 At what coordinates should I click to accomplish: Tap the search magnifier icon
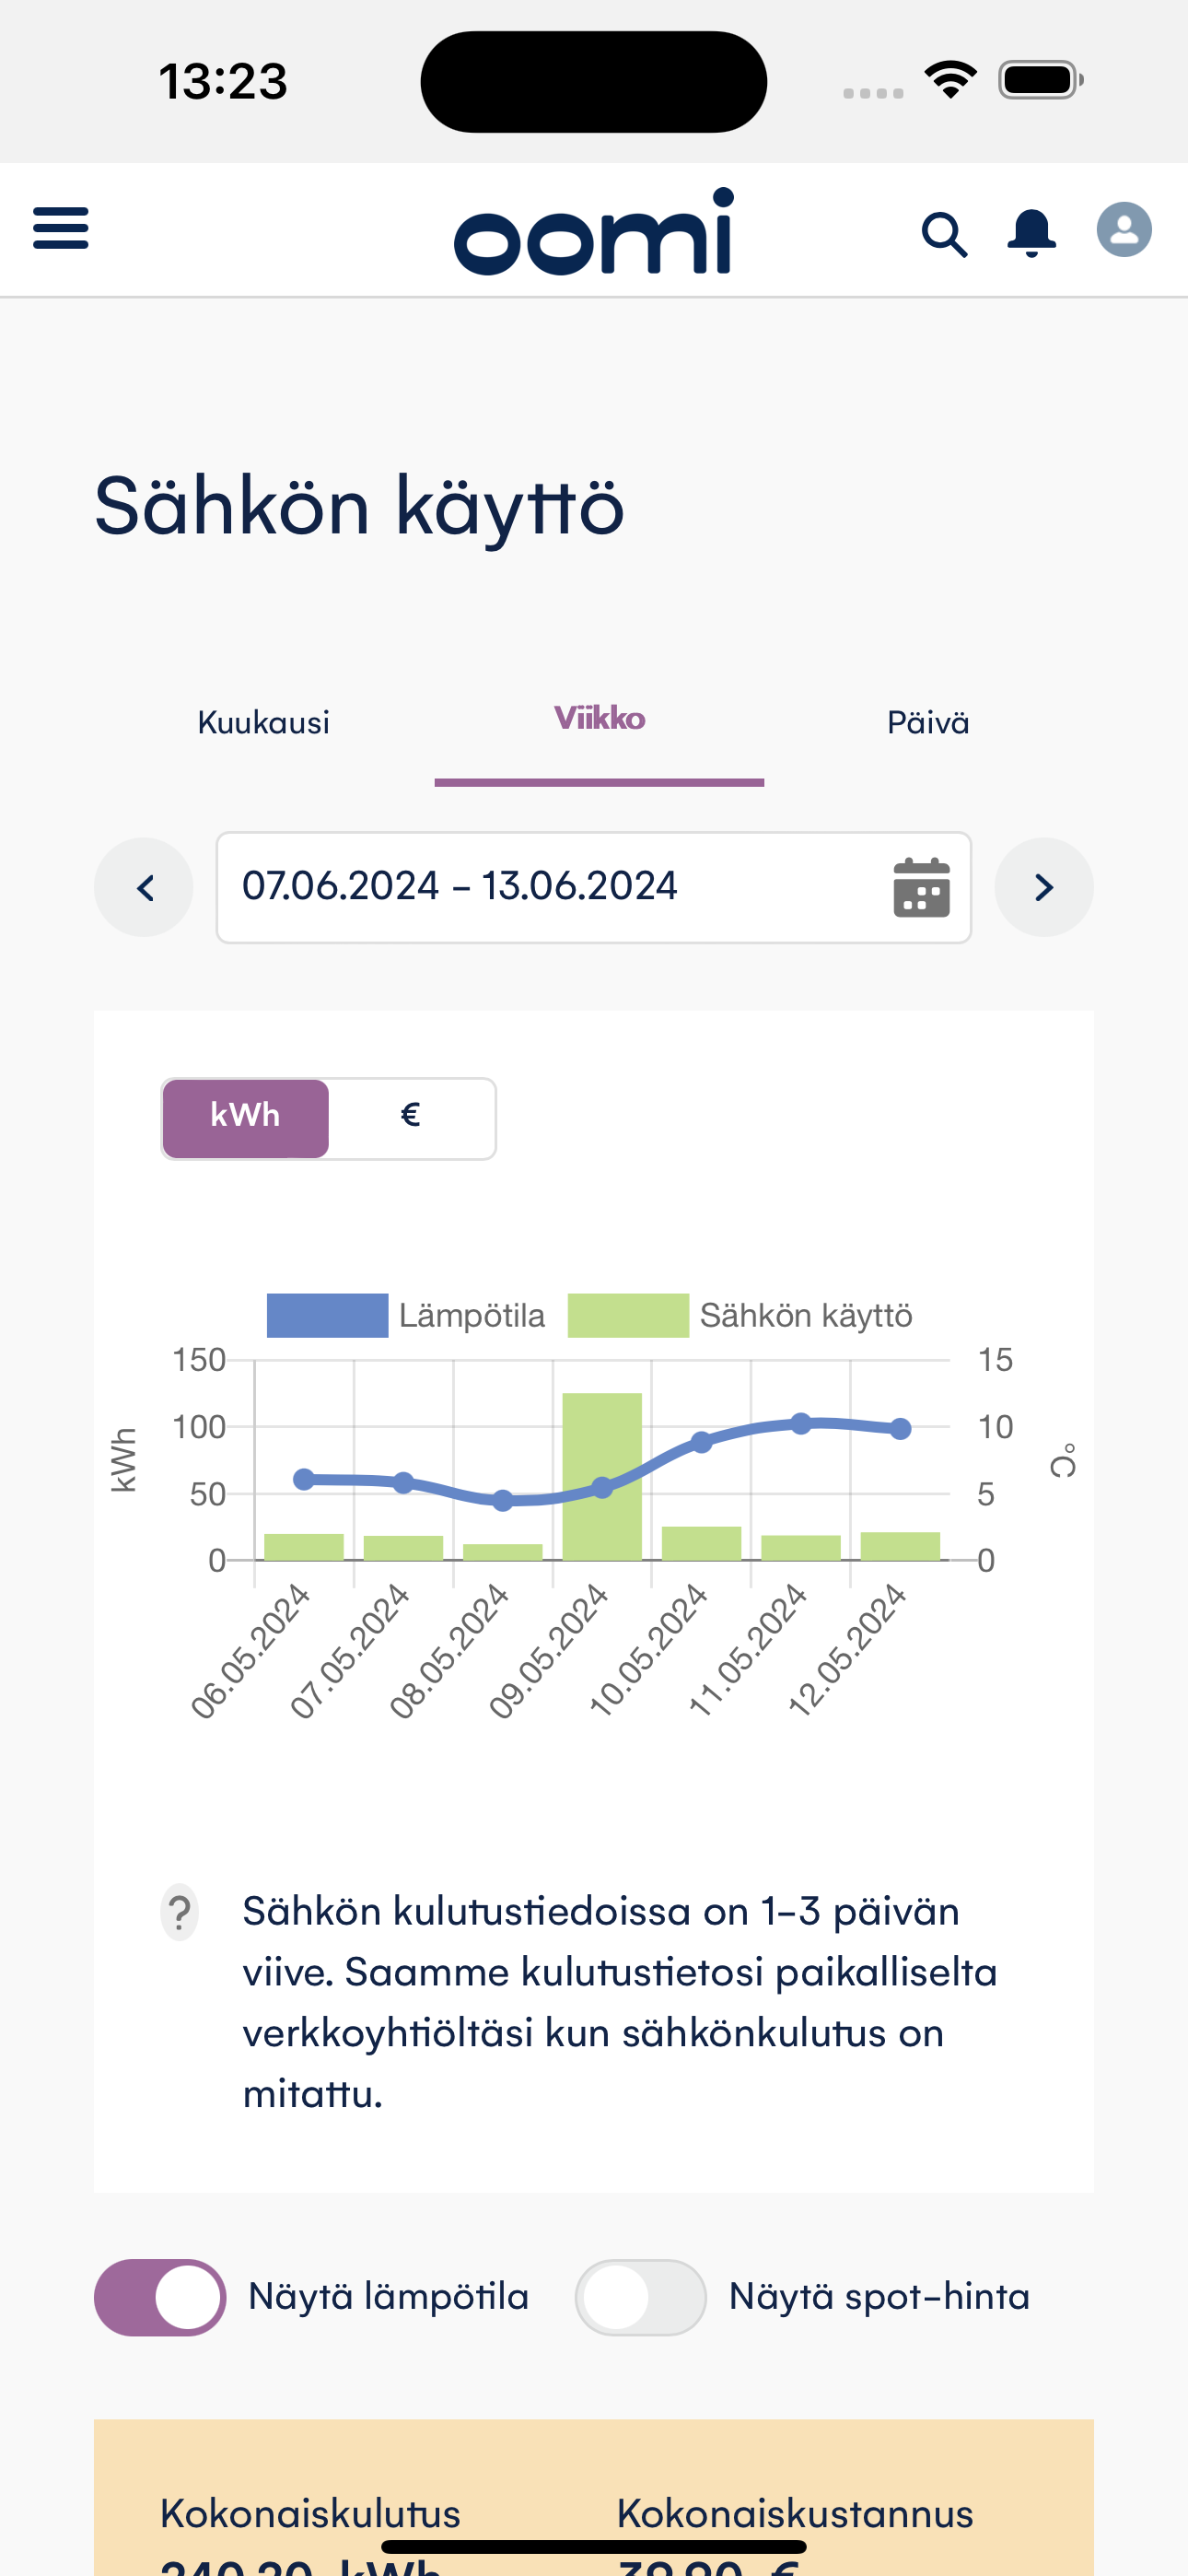944,235
